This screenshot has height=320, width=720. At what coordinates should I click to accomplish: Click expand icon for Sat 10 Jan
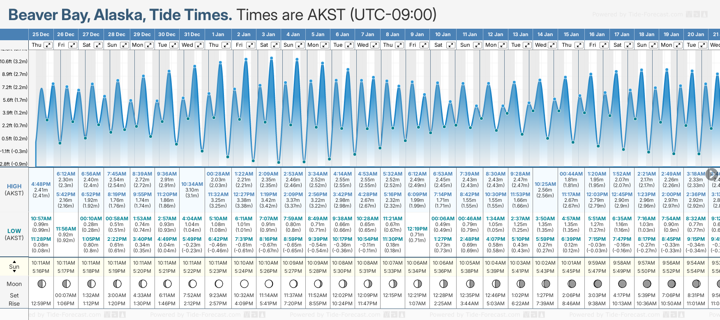click(x=450, y=45)
